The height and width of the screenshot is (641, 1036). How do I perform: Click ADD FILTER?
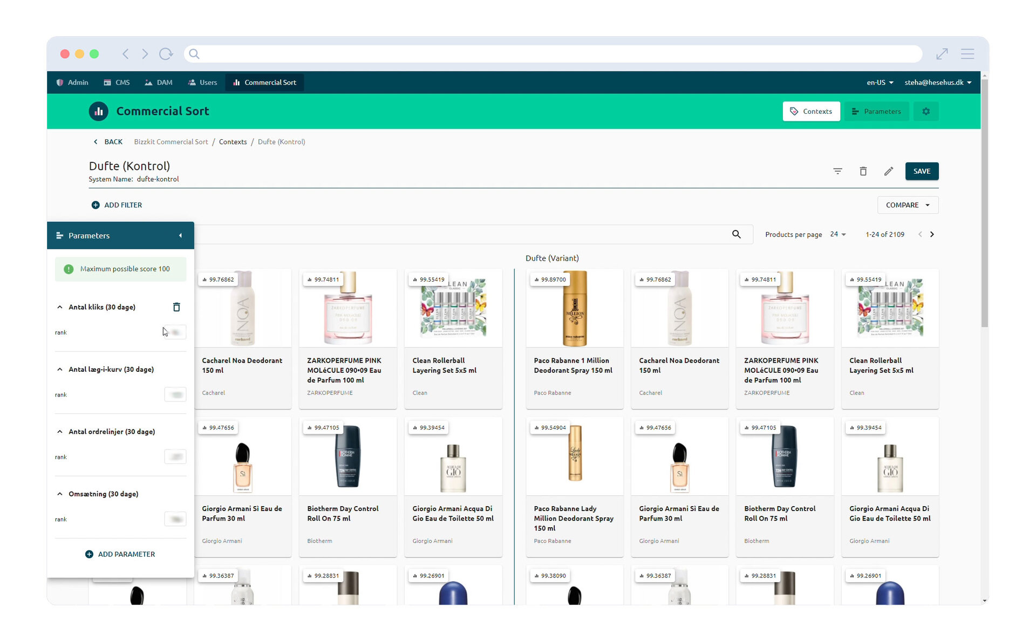117,205
